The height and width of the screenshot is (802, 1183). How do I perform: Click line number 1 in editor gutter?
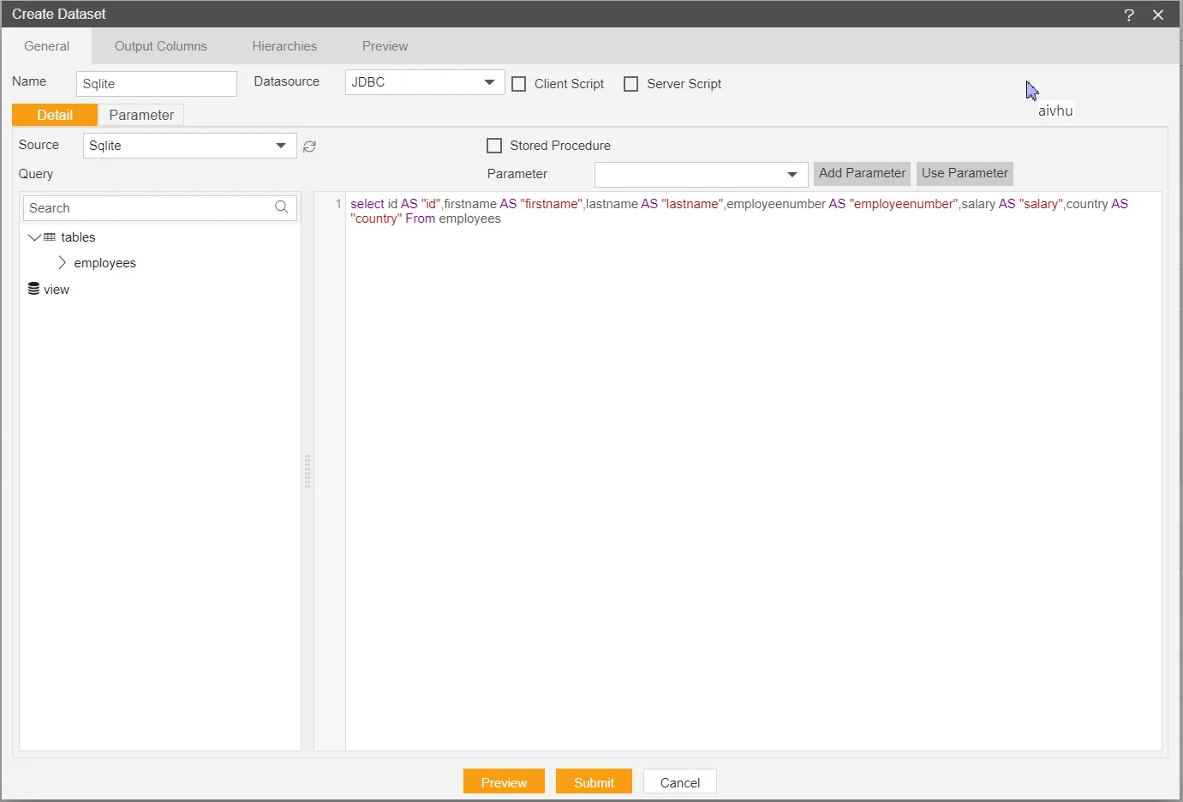(x=338, y=204)
